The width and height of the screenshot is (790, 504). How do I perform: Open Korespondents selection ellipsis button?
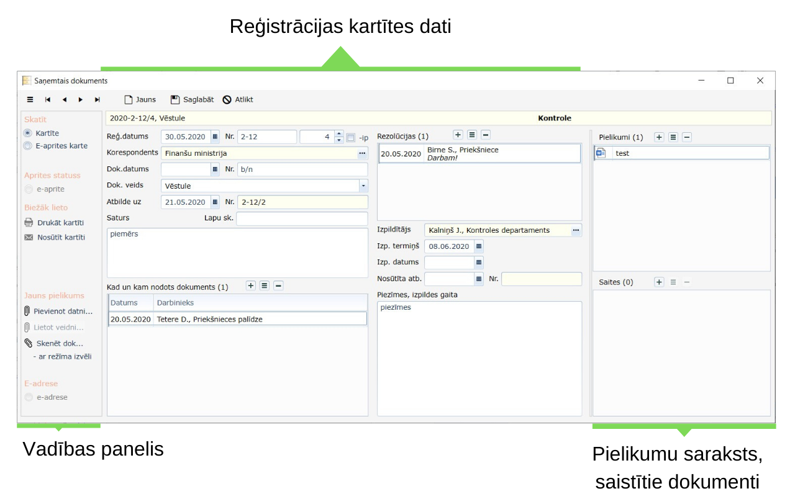coord(362,153)
